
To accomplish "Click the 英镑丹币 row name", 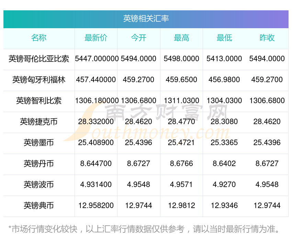I will [39, 164].
